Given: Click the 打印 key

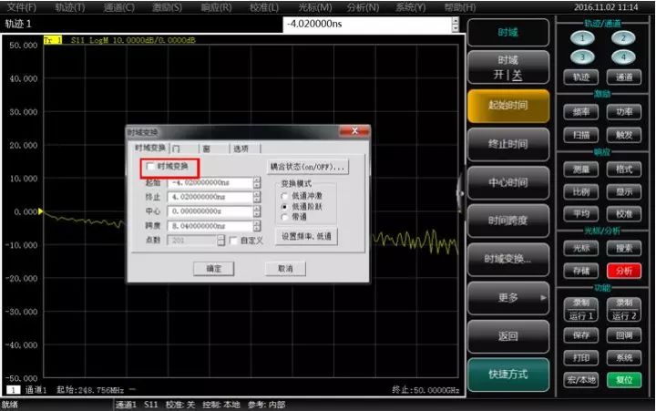Looking at the screenshot, I should pos(580,358).
